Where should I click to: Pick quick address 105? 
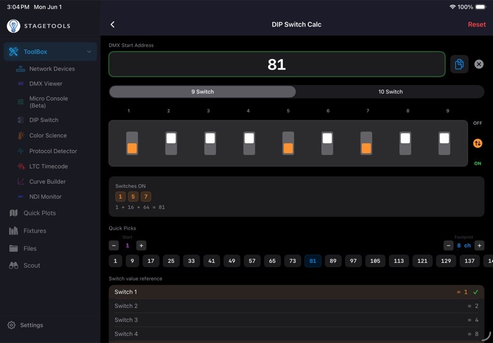(375, 261)
